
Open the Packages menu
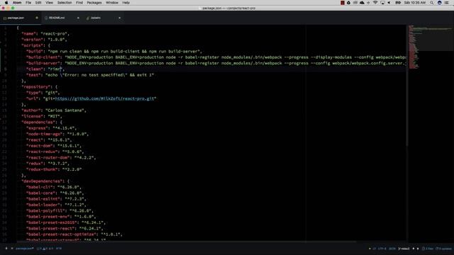[x=94, y=3]
